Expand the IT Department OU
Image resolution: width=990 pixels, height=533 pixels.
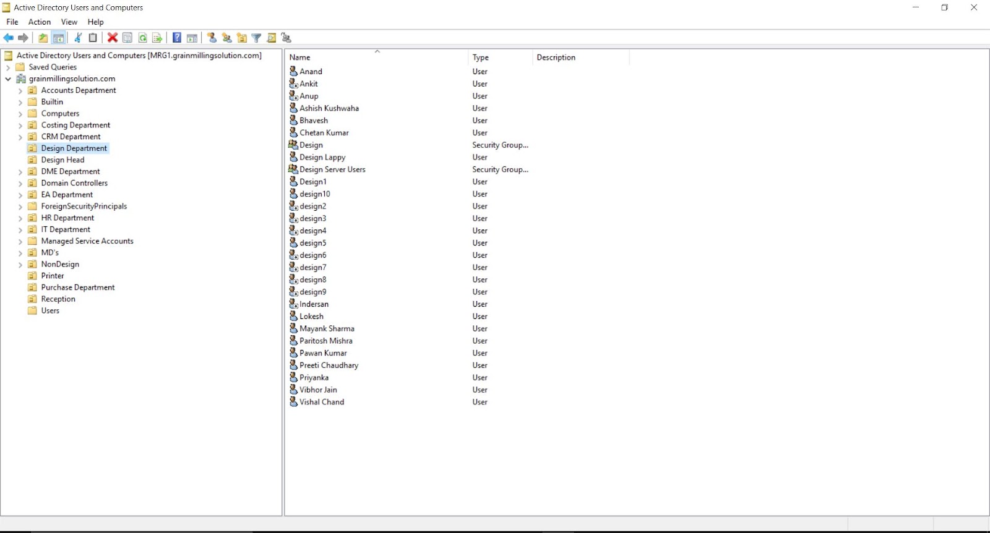point(20,230)
